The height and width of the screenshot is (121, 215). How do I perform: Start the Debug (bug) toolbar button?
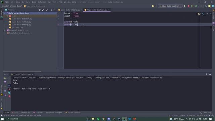[x=189, y=6]
